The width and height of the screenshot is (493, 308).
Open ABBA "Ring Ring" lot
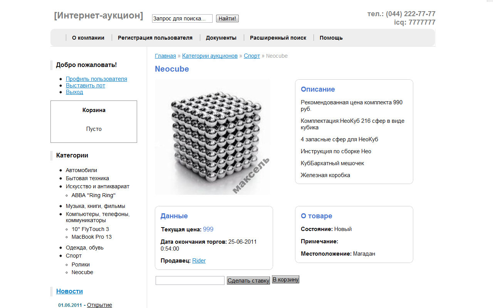94,195
